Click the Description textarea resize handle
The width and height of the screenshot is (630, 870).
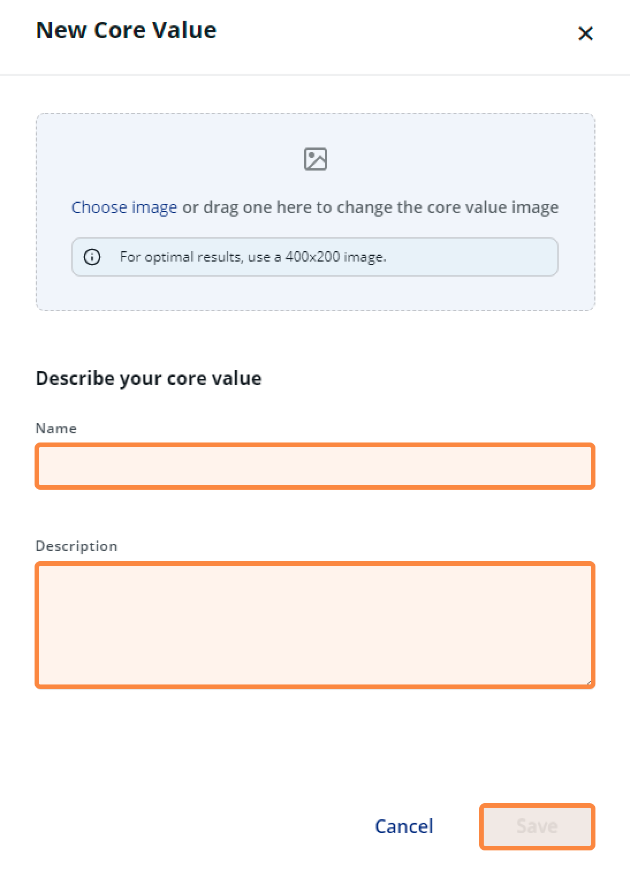pos(589,682)
